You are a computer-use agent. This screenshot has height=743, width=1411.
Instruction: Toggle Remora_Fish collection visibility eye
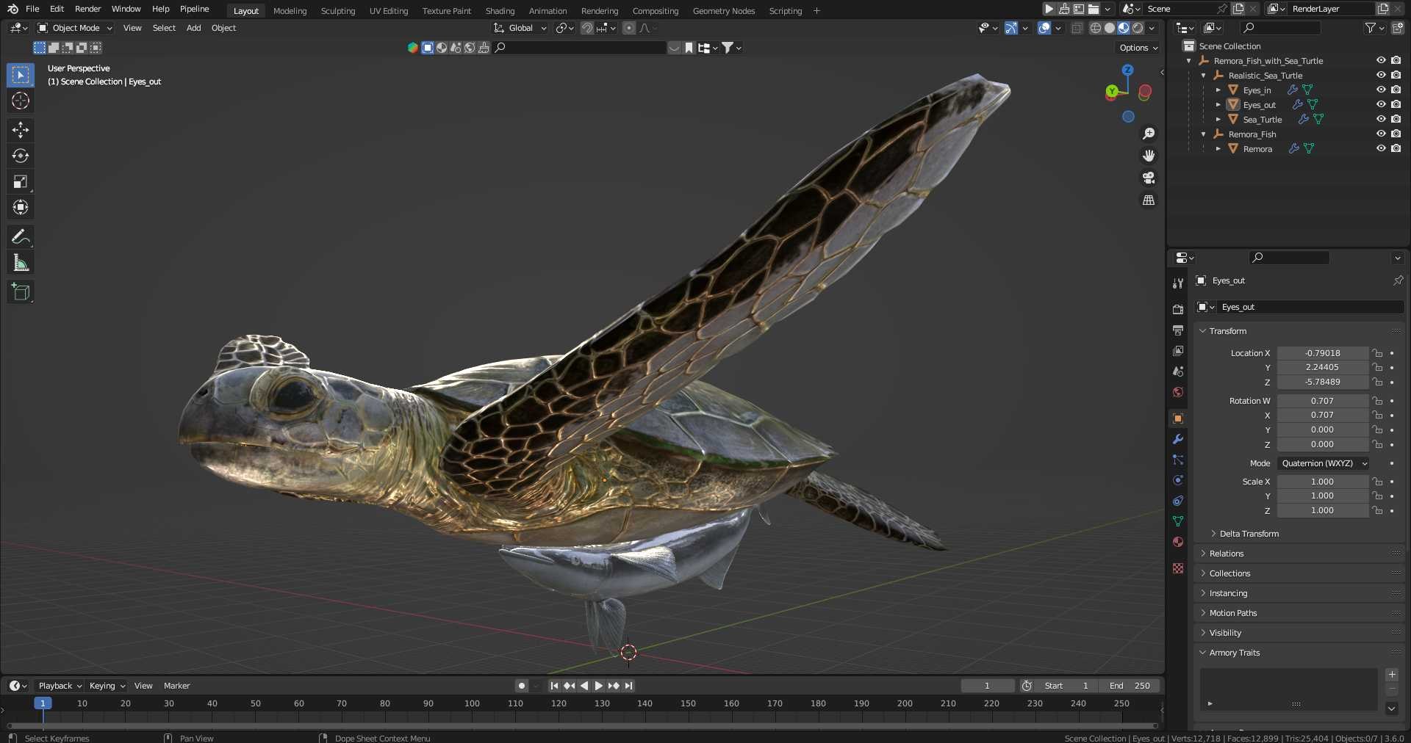click(x=1381, y=134)
